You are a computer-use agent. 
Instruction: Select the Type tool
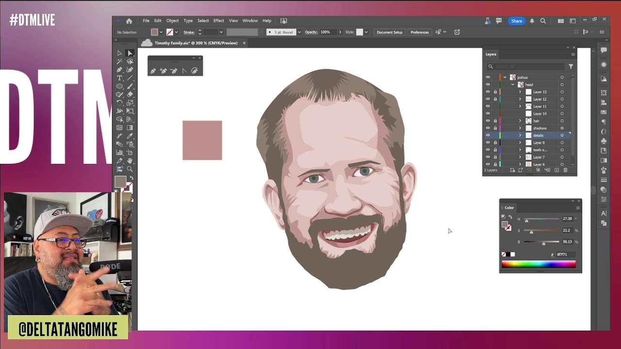click(119, 78)
